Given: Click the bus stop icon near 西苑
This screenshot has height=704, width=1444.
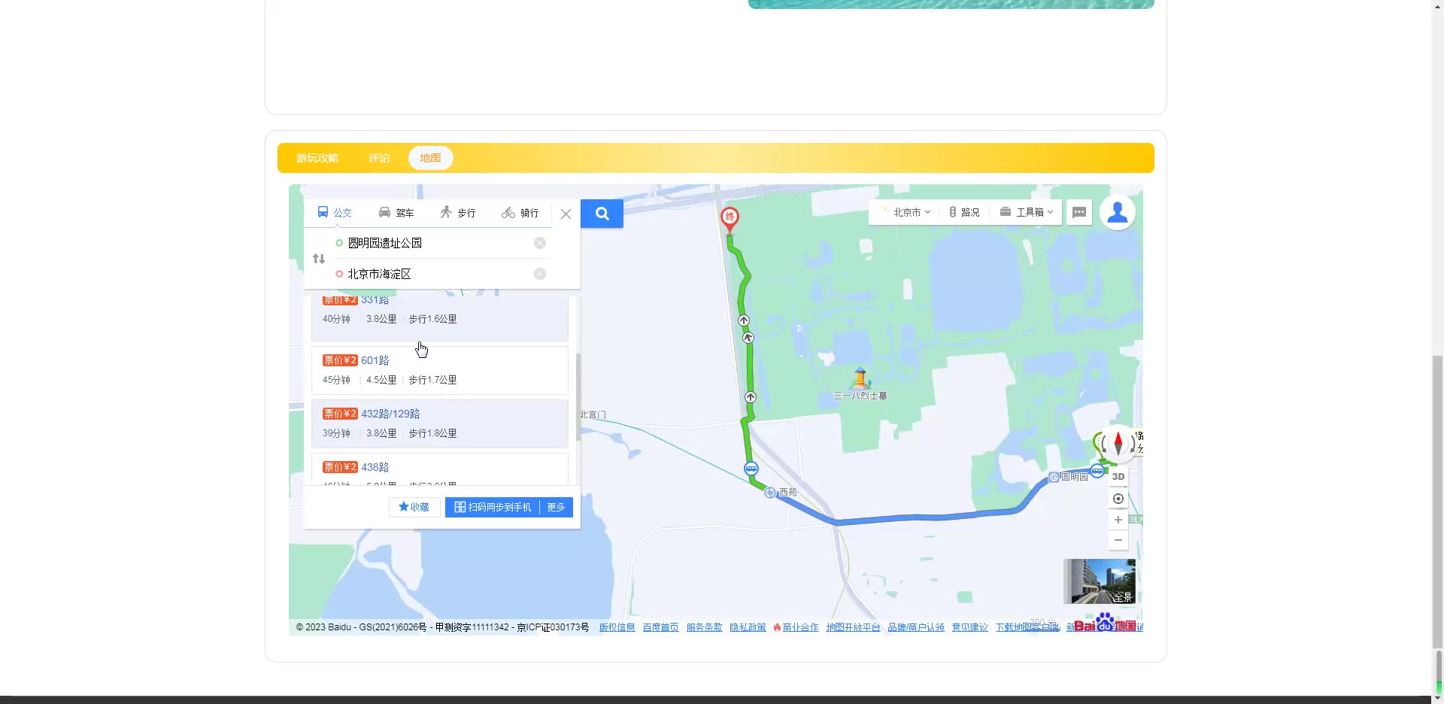Looking at the screenshot, I should click(x=751, y=469).
